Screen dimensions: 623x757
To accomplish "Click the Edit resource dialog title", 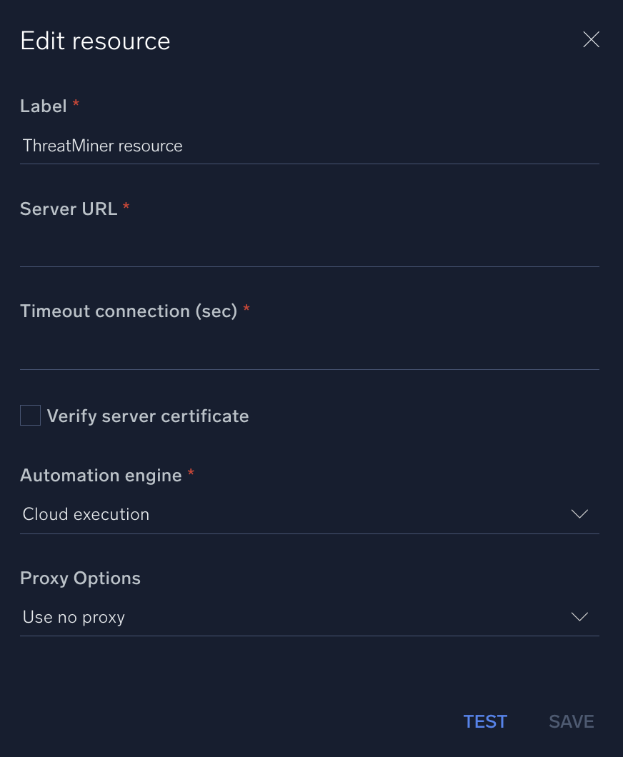I will point(95,41).
